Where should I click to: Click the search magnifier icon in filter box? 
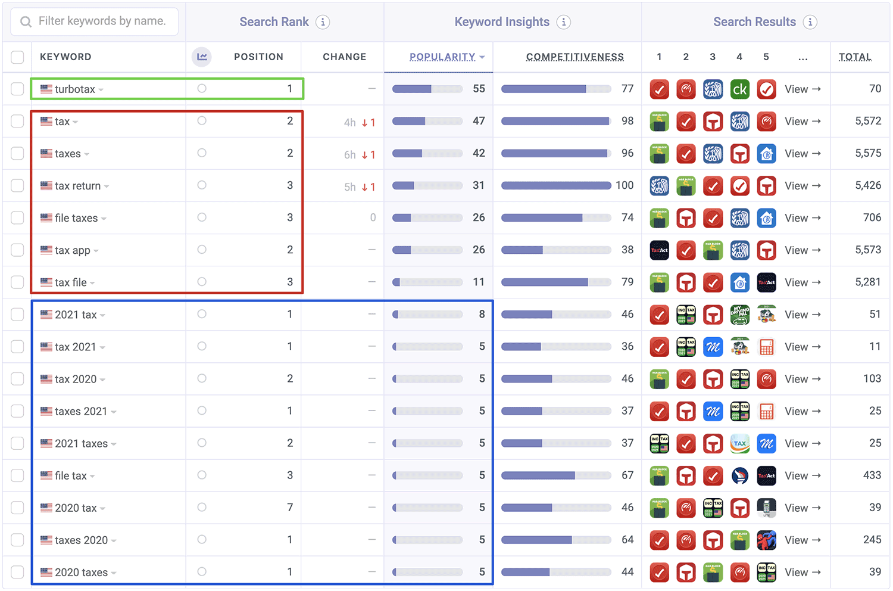coord(26,22)
